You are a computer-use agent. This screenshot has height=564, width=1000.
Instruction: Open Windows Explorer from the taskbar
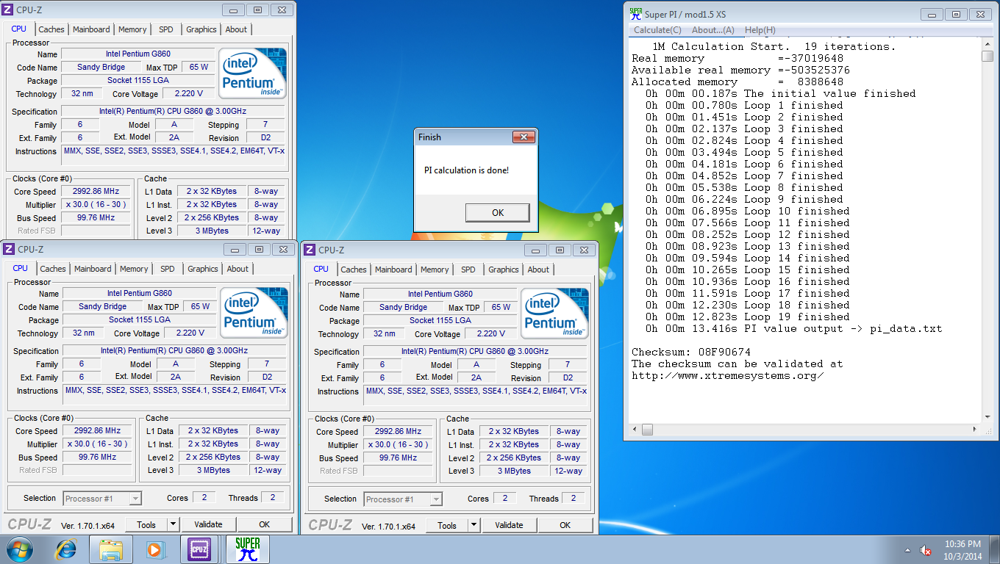click(x=111, y=549)
